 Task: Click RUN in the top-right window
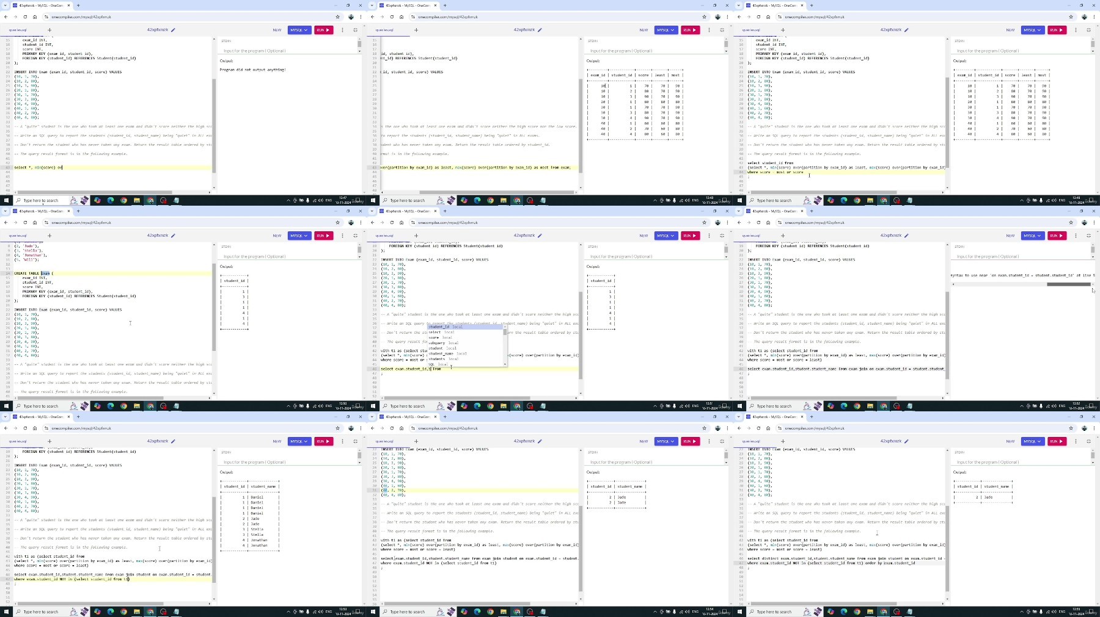point(1056,30)
